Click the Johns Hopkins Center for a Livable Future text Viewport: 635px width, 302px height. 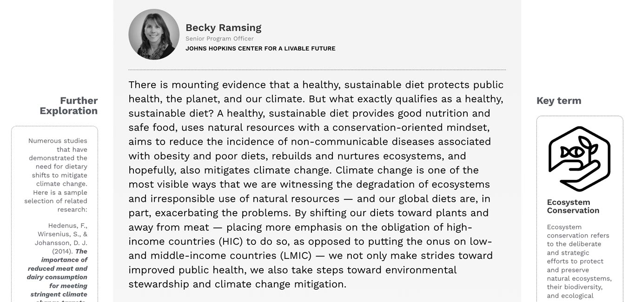(x=260, y=48)
